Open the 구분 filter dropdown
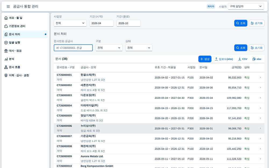Image resolution: width=269 pixels, height=168 pixels. click(109, 48)
